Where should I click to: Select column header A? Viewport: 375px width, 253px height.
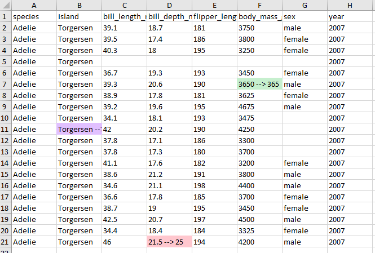[x=34, y=5]
